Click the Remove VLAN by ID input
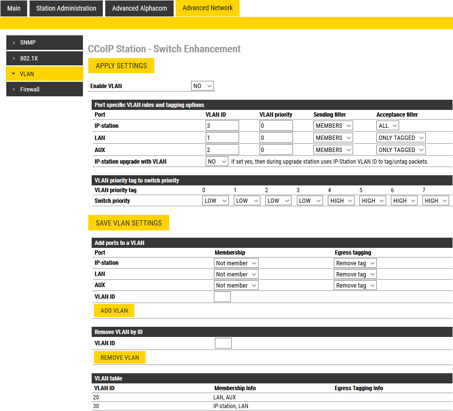This screenshot has width=453, height=411. tap(223, 343)
